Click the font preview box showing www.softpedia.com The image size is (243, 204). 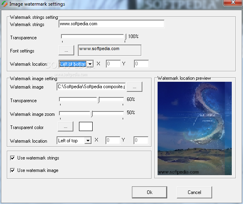tap(109, 50)
